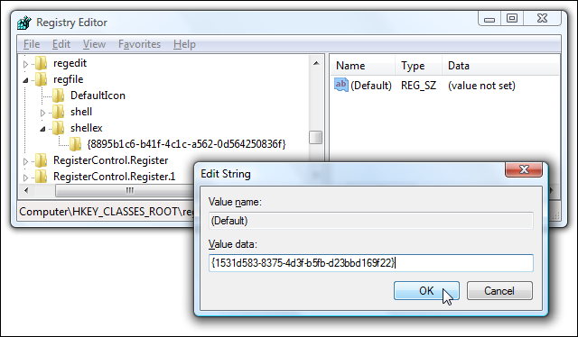Select the regfile tree item
Screen dimensions: 578x337
(69, 79)
